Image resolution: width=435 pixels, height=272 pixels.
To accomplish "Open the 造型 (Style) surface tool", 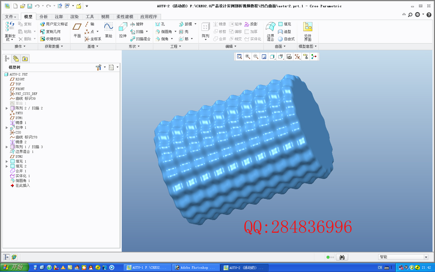I will pyautogui.click(x=285, y=32).
